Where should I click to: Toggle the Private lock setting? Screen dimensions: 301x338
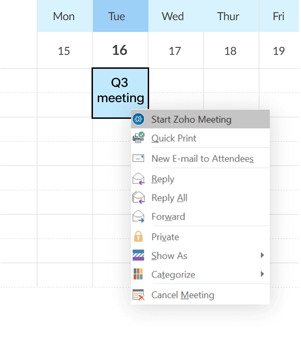(165, 237)
